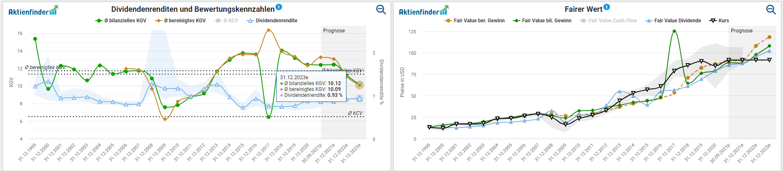
Task: Toggle Ø bereinigtes KGV legend series
Action: [181, 21]
